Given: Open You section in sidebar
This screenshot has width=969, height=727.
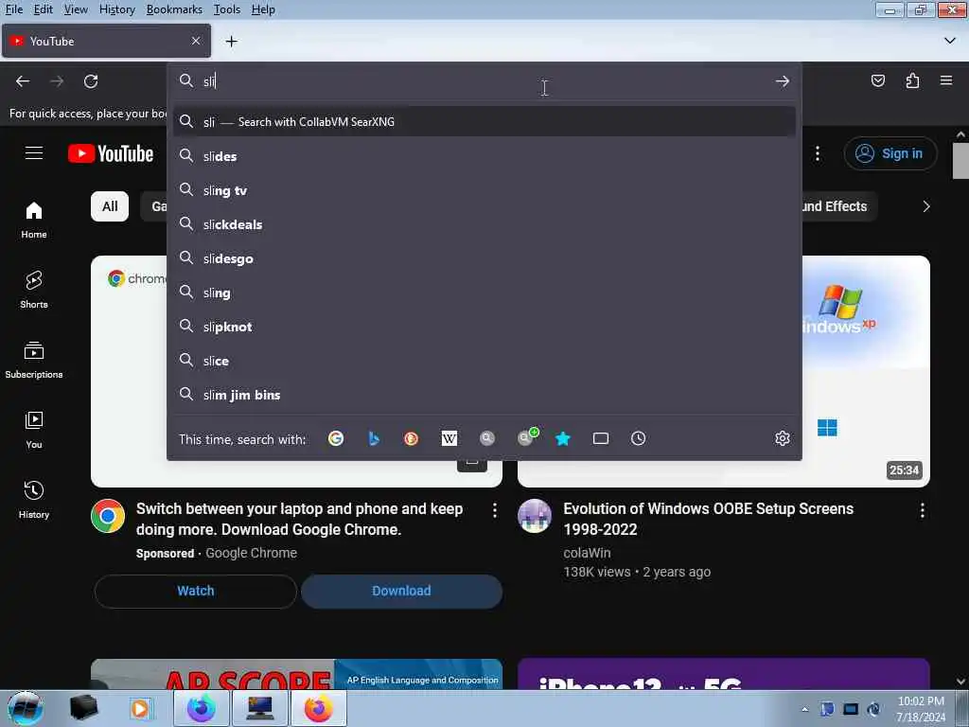Looking at the screenshot, I should (x=34, y=430).
